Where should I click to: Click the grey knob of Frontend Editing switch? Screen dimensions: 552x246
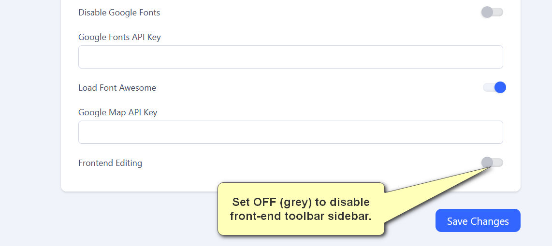coord(487,163)
